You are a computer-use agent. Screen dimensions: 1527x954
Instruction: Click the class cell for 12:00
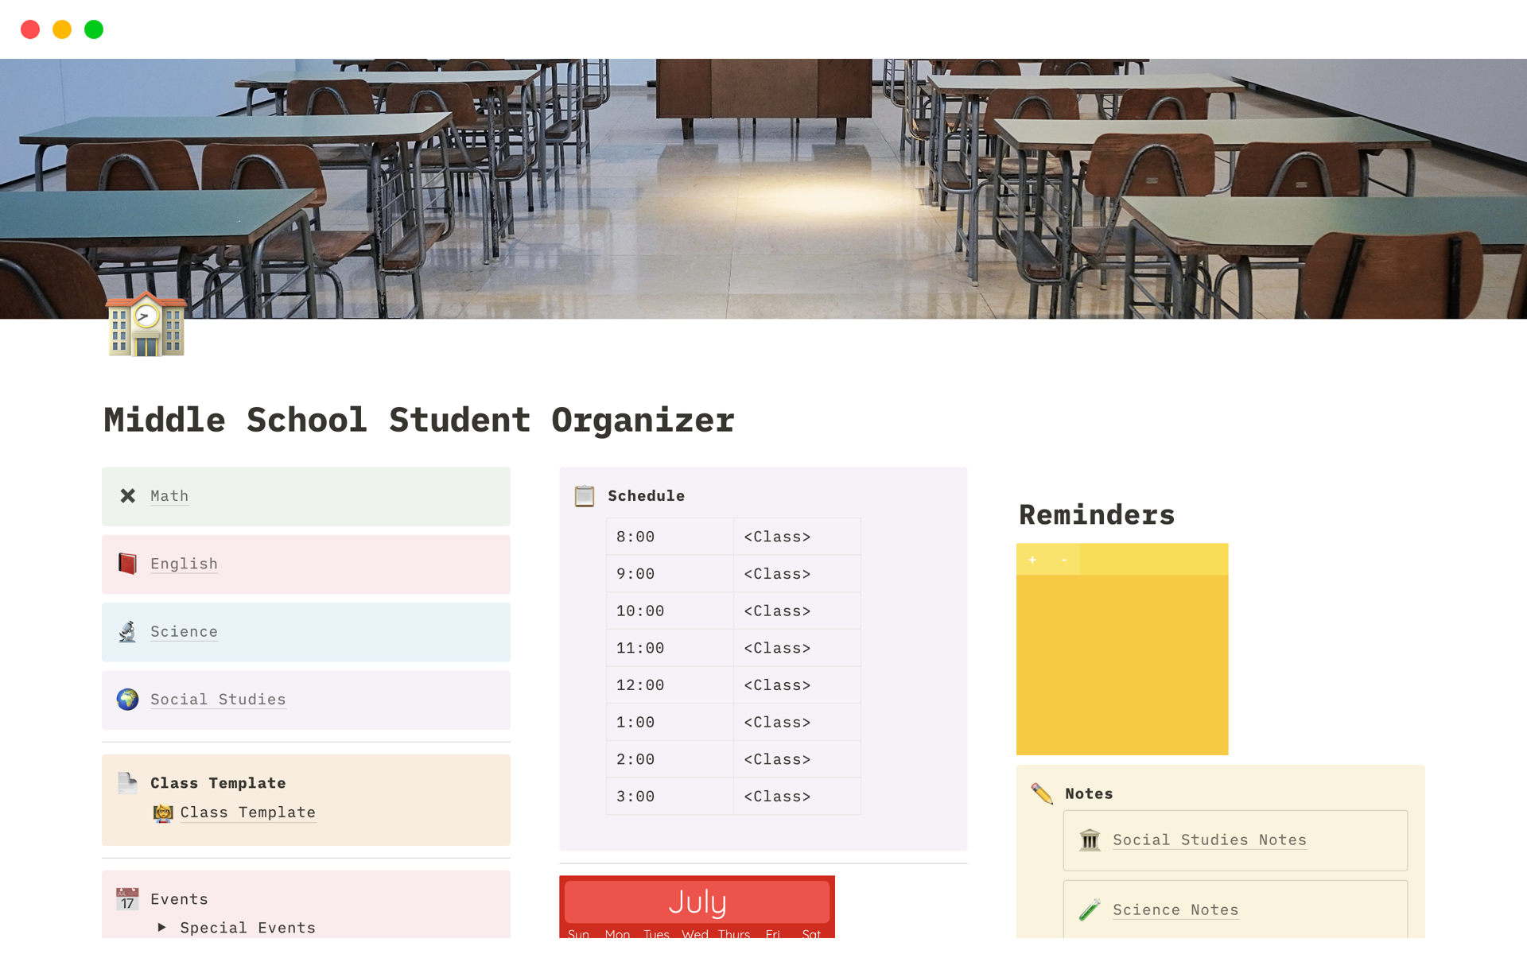tap(796, 685)
